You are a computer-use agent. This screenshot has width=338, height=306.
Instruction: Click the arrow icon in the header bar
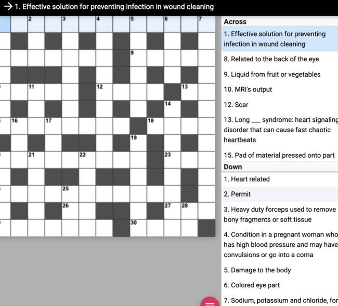point(7,7)
